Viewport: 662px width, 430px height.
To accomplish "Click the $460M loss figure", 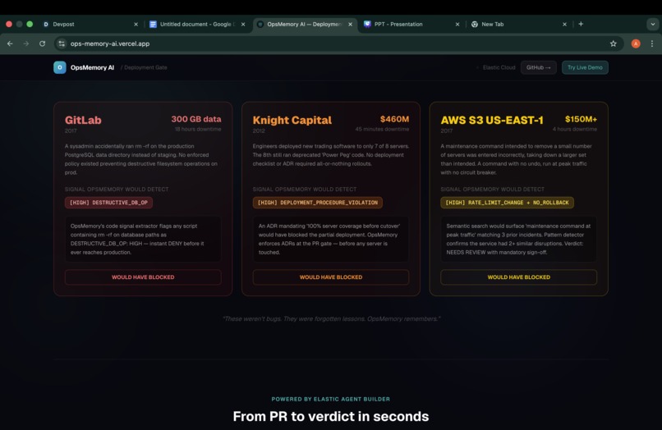I will [x=394, y=119].
